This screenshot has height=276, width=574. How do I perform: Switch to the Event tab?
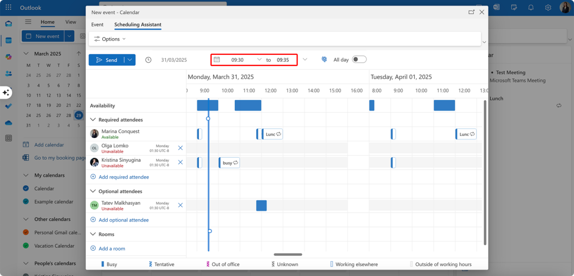pos(97,24)
